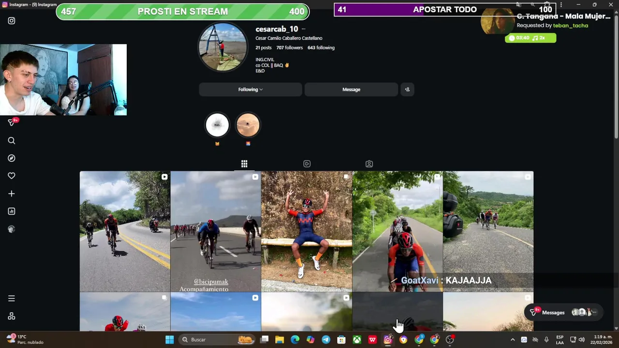619x348 pixels.
Task: Open Instagram home logo in sidebar
Action: [x=12, y=21]
